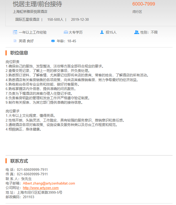Click the salary range 6000-7999
This screenshot has height=205, width=176.
pyautogui.click(x=144, y=4)
